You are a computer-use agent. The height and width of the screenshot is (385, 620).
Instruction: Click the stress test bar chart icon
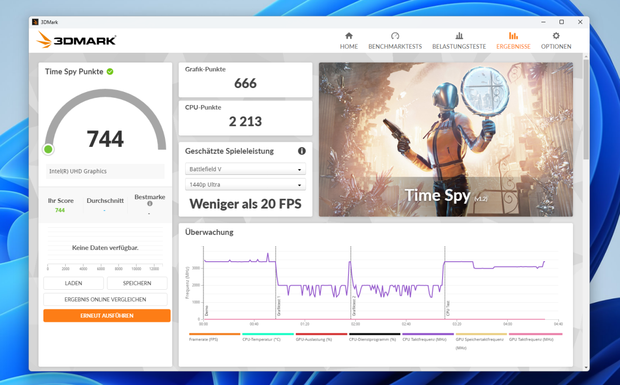[x=459, y=36]
